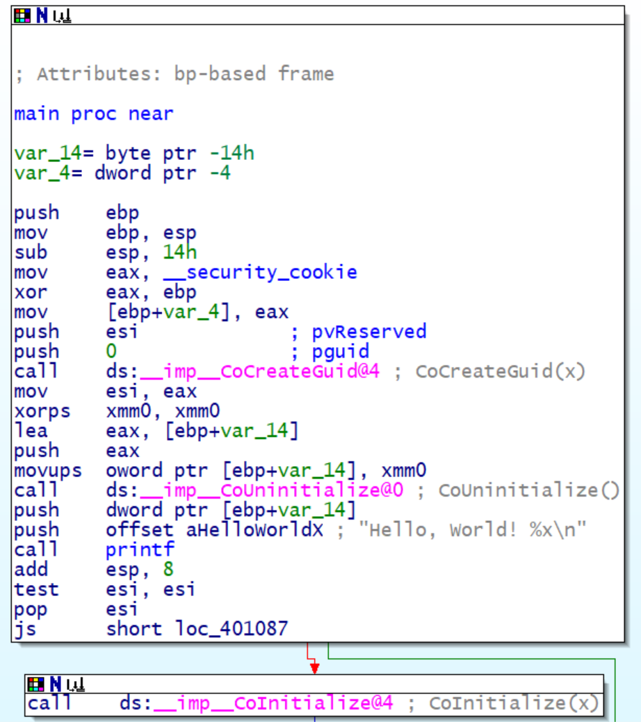Select the 'mov esi, eax' instruction
Screen dimensions: 641x722
click(106, 392)
